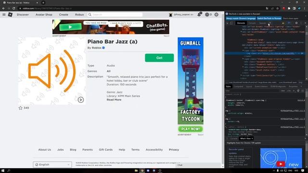The height and width of the screenshot is (173, 308).
Task: Select the Styles sub-tab
Action: pyautogui.click(x=228, y=86)
